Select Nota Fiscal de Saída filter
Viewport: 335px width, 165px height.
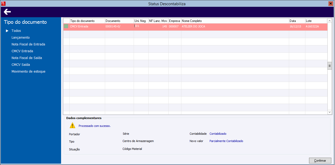(27, 58)
